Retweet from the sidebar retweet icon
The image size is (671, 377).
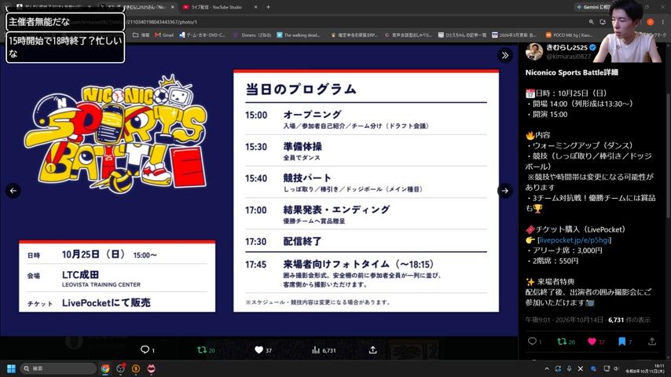[562, 341]
